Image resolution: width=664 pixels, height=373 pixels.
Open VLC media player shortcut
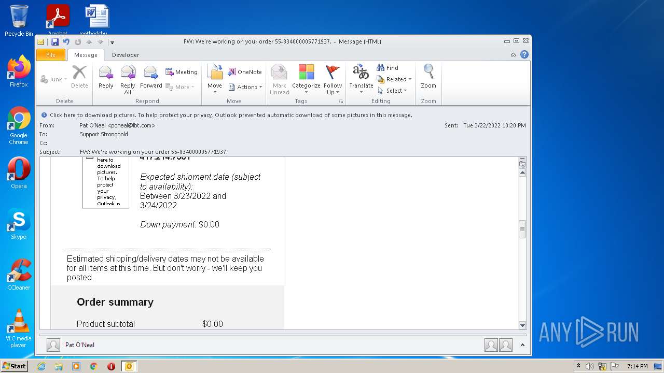pyautogui.click(x=19, y=328)
